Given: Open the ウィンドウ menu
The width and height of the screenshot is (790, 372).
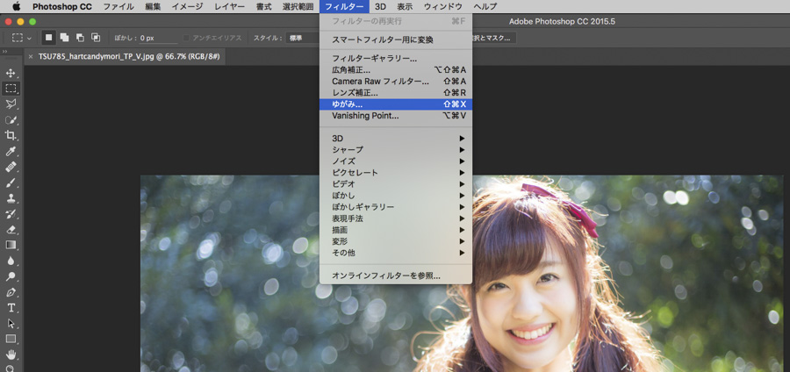Looking at the screenshot, I should point(443,6).
